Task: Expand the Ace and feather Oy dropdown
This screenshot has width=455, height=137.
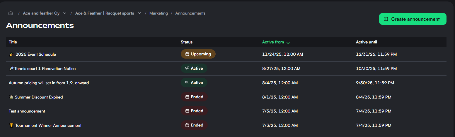Action: point(65,13)
